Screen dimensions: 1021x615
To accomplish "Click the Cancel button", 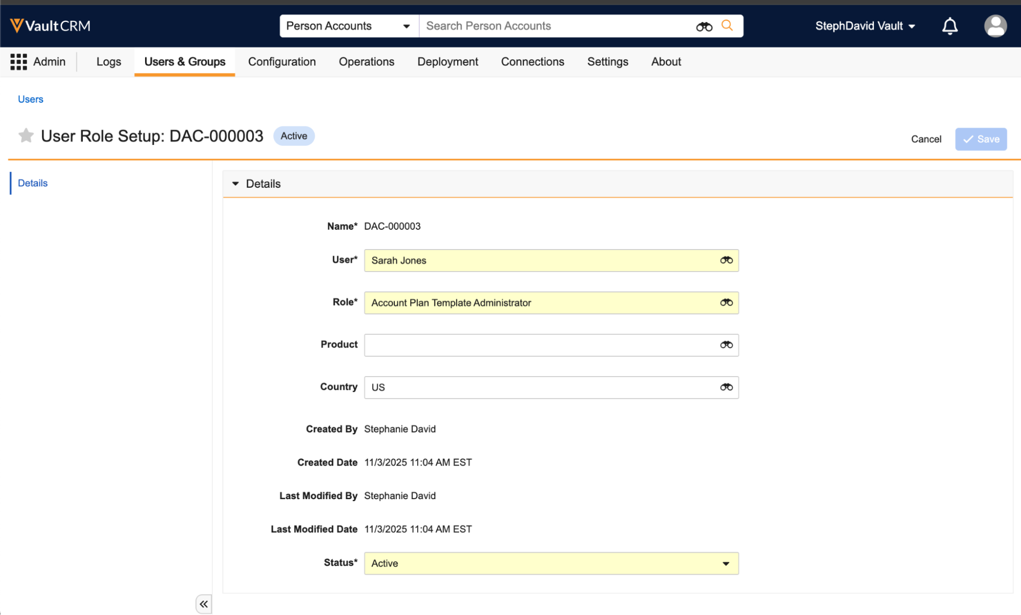I will click(925, 139).
